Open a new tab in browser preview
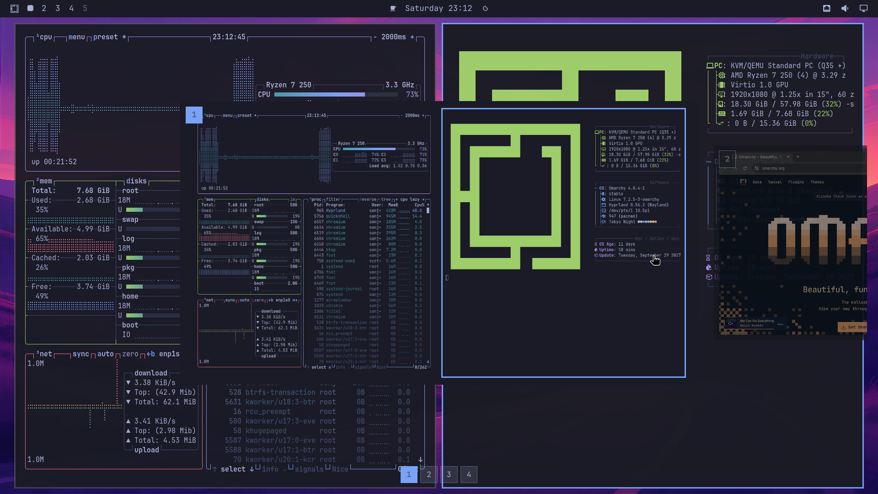The height and width of the screenshot is (494, 878). coord(798,157)
